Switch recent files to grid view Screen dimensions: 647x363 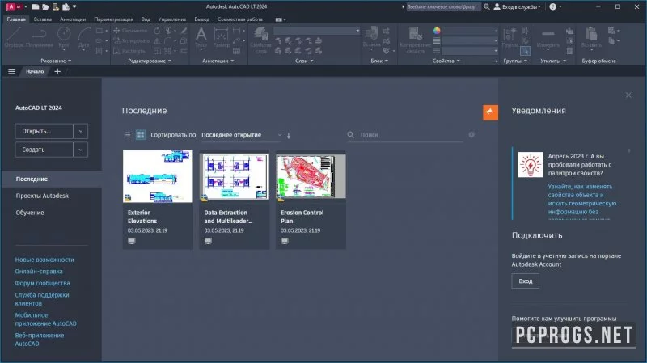click(x=141, y=135)
